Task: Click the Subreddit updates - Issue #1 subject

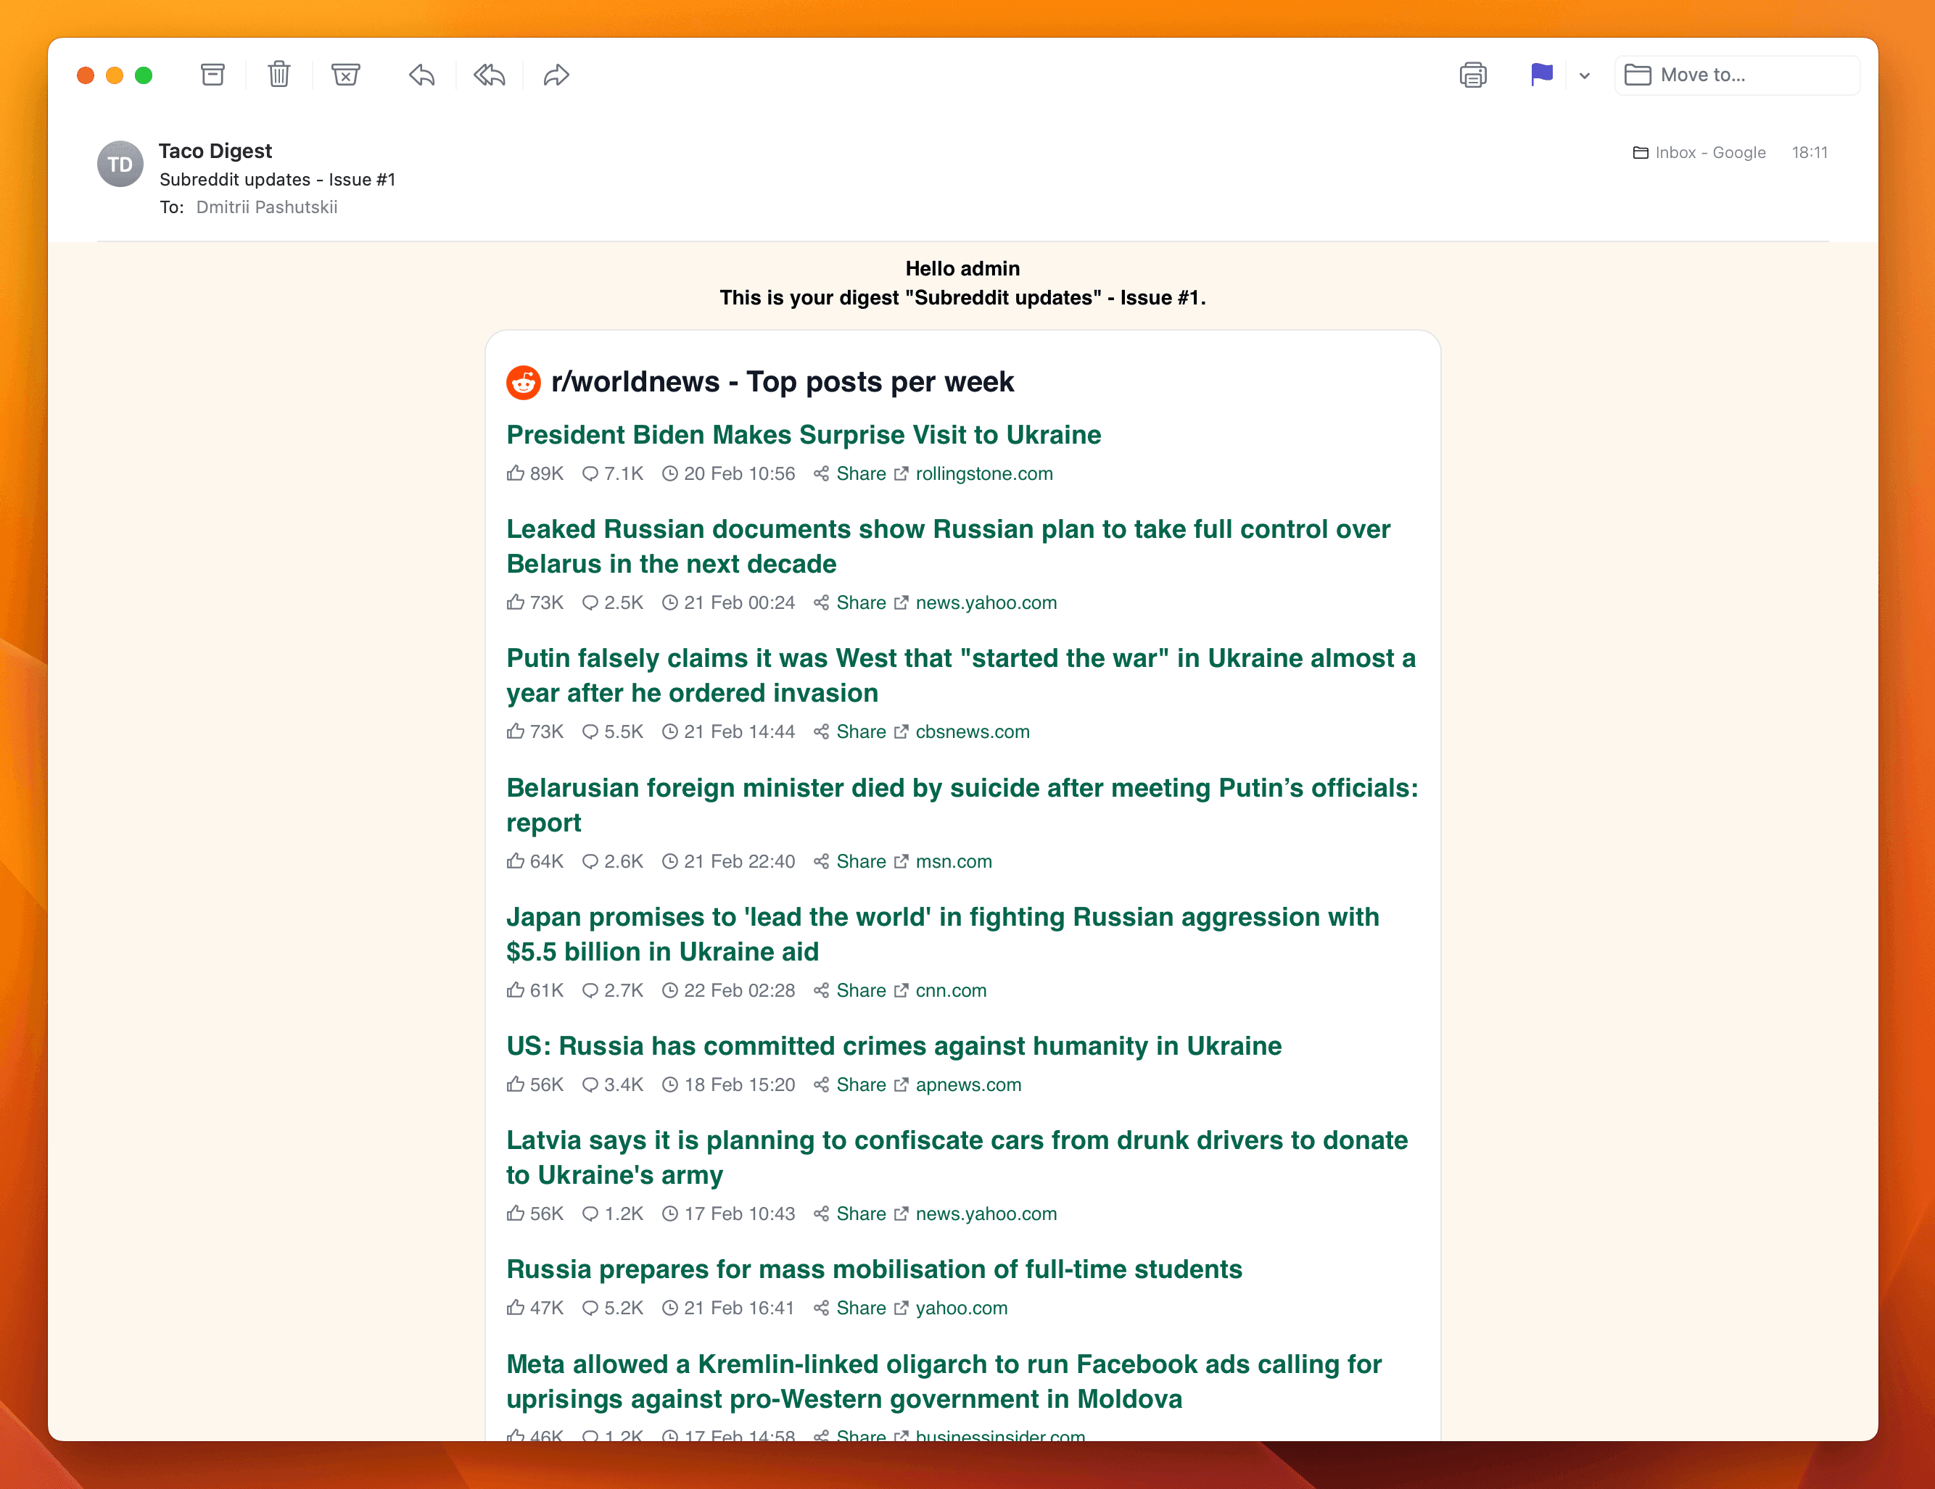Action: point(277,179)
